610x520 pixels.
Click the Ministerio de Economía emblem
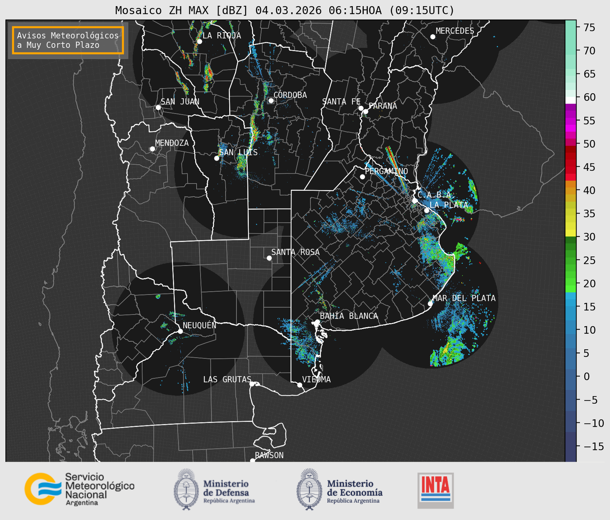(309, 490)
